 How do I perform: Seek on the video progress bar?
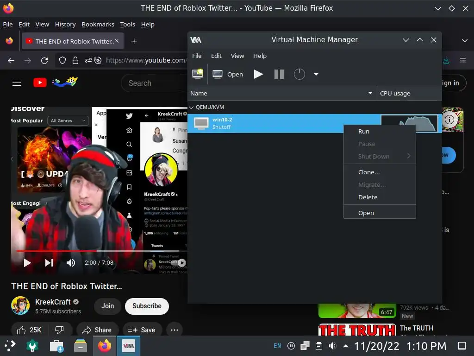click(x=102, y=251)
